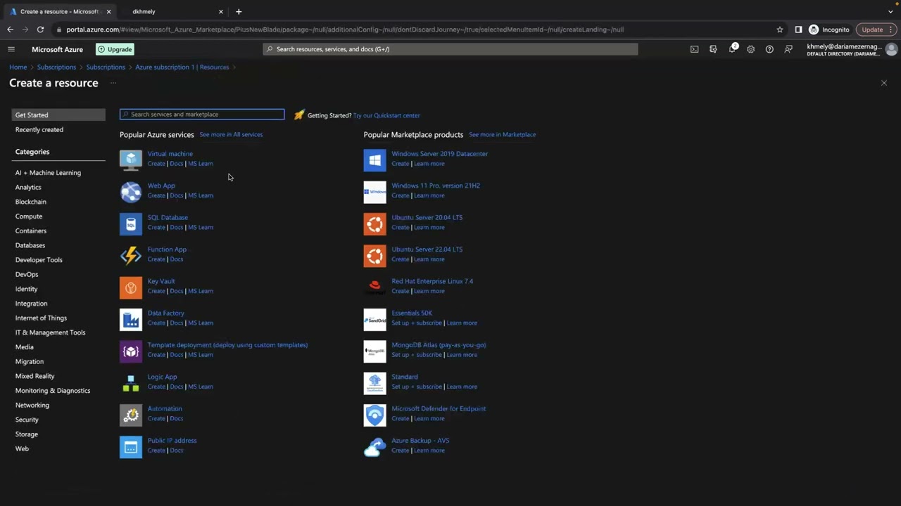The width and height of the screenshot is (901, 506).
Task: Select the AI + Machine Learning category
Action: (48, 172)
